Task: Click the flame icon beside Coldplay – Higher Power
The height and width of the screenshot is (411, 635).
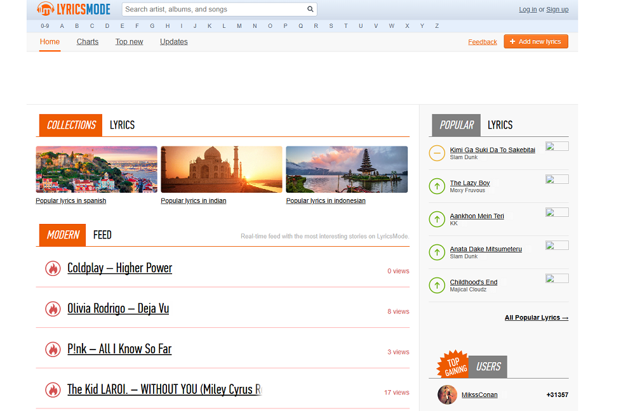Action: (53, 268)
